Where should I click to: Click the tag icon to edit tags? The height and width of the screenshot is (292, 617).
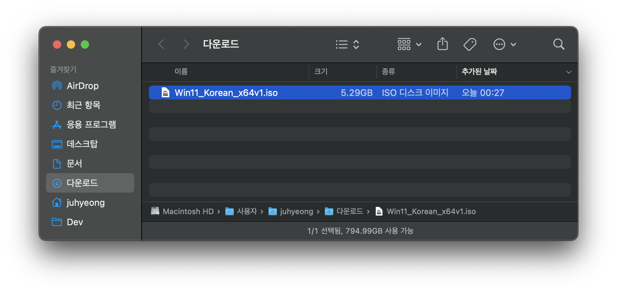click(x=470, y=44)
